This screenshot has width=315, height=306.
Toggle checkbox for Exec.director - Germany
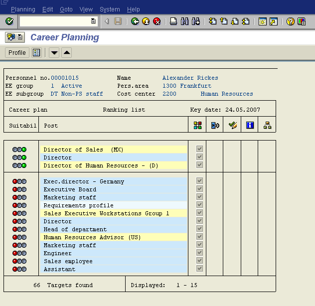tap(199, 180)
